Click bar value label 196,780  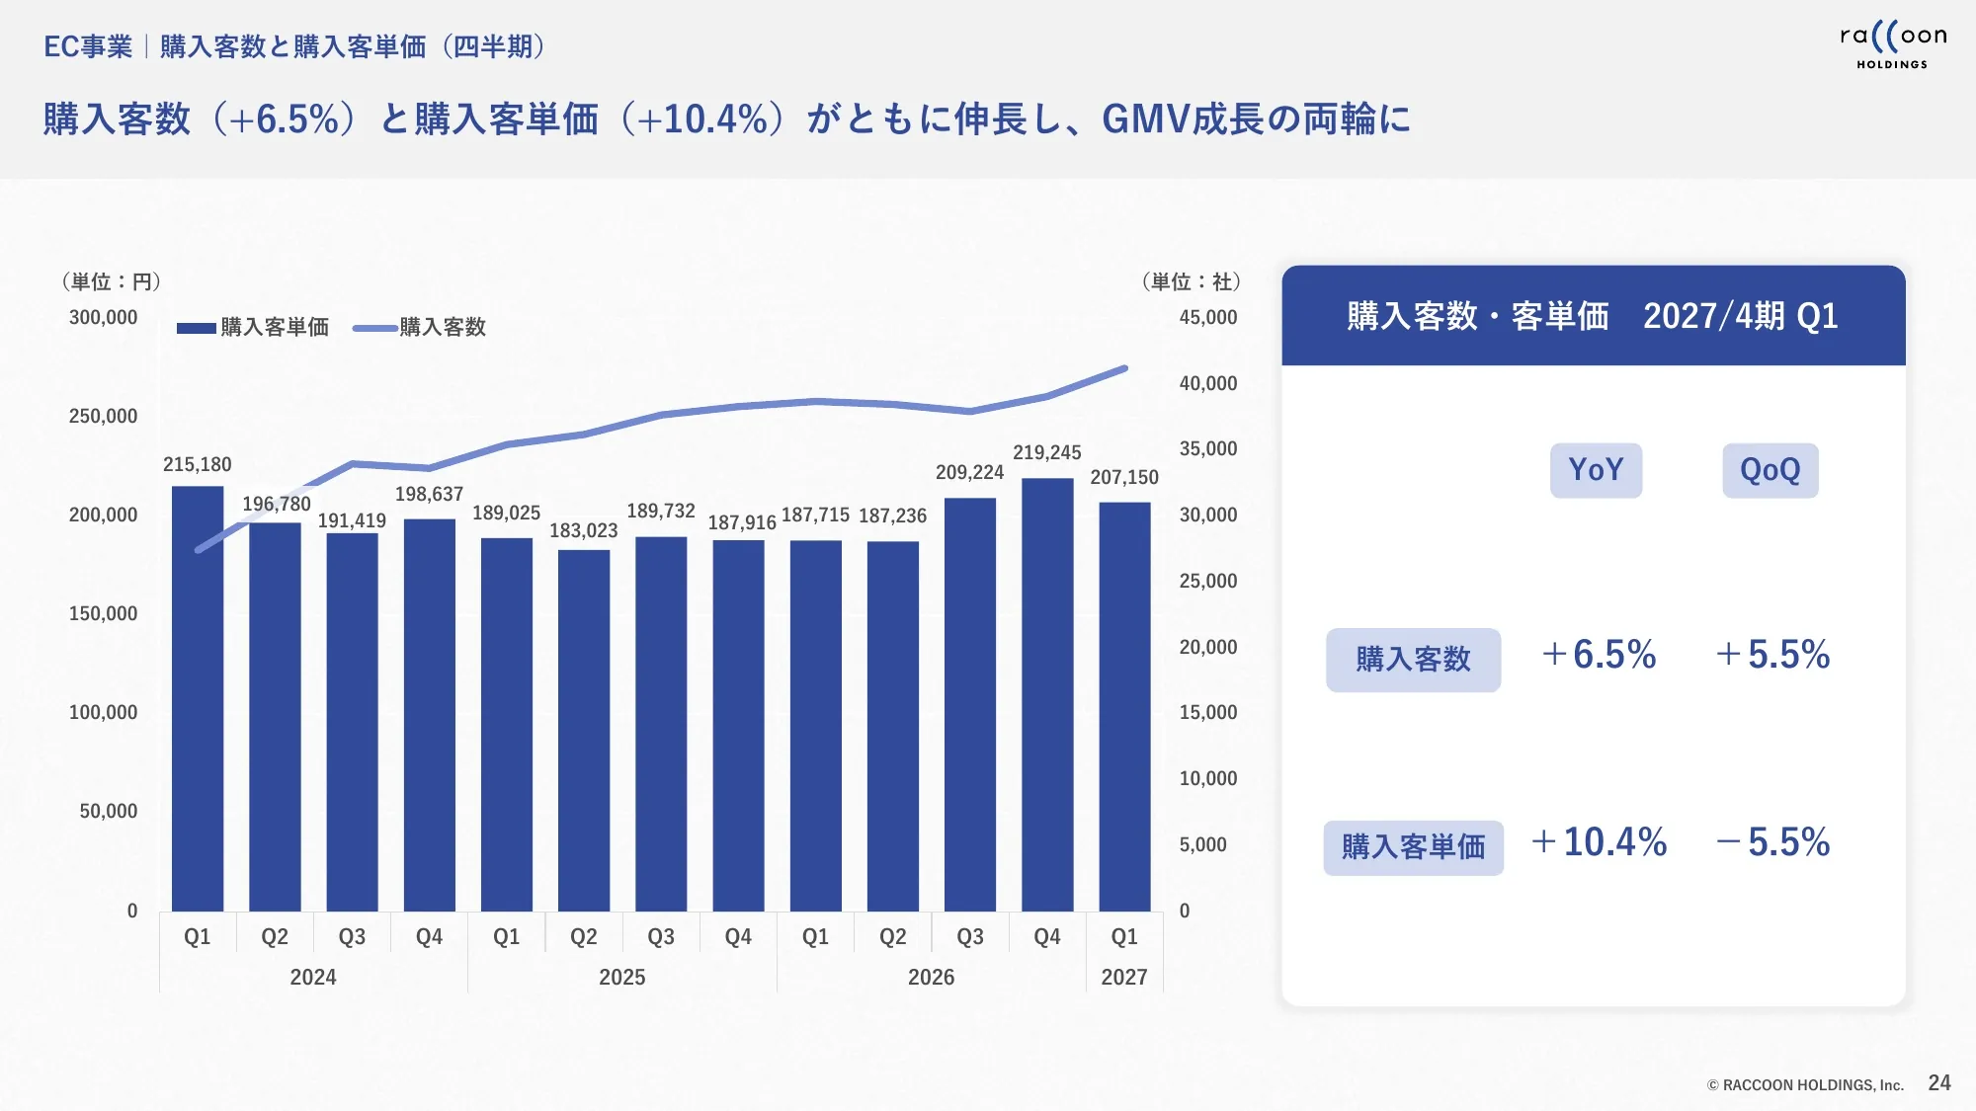coord(277,504)
